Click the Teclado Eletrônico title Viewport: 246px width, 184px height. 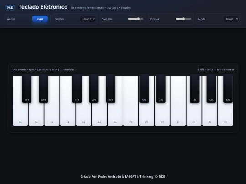(43, 7)
